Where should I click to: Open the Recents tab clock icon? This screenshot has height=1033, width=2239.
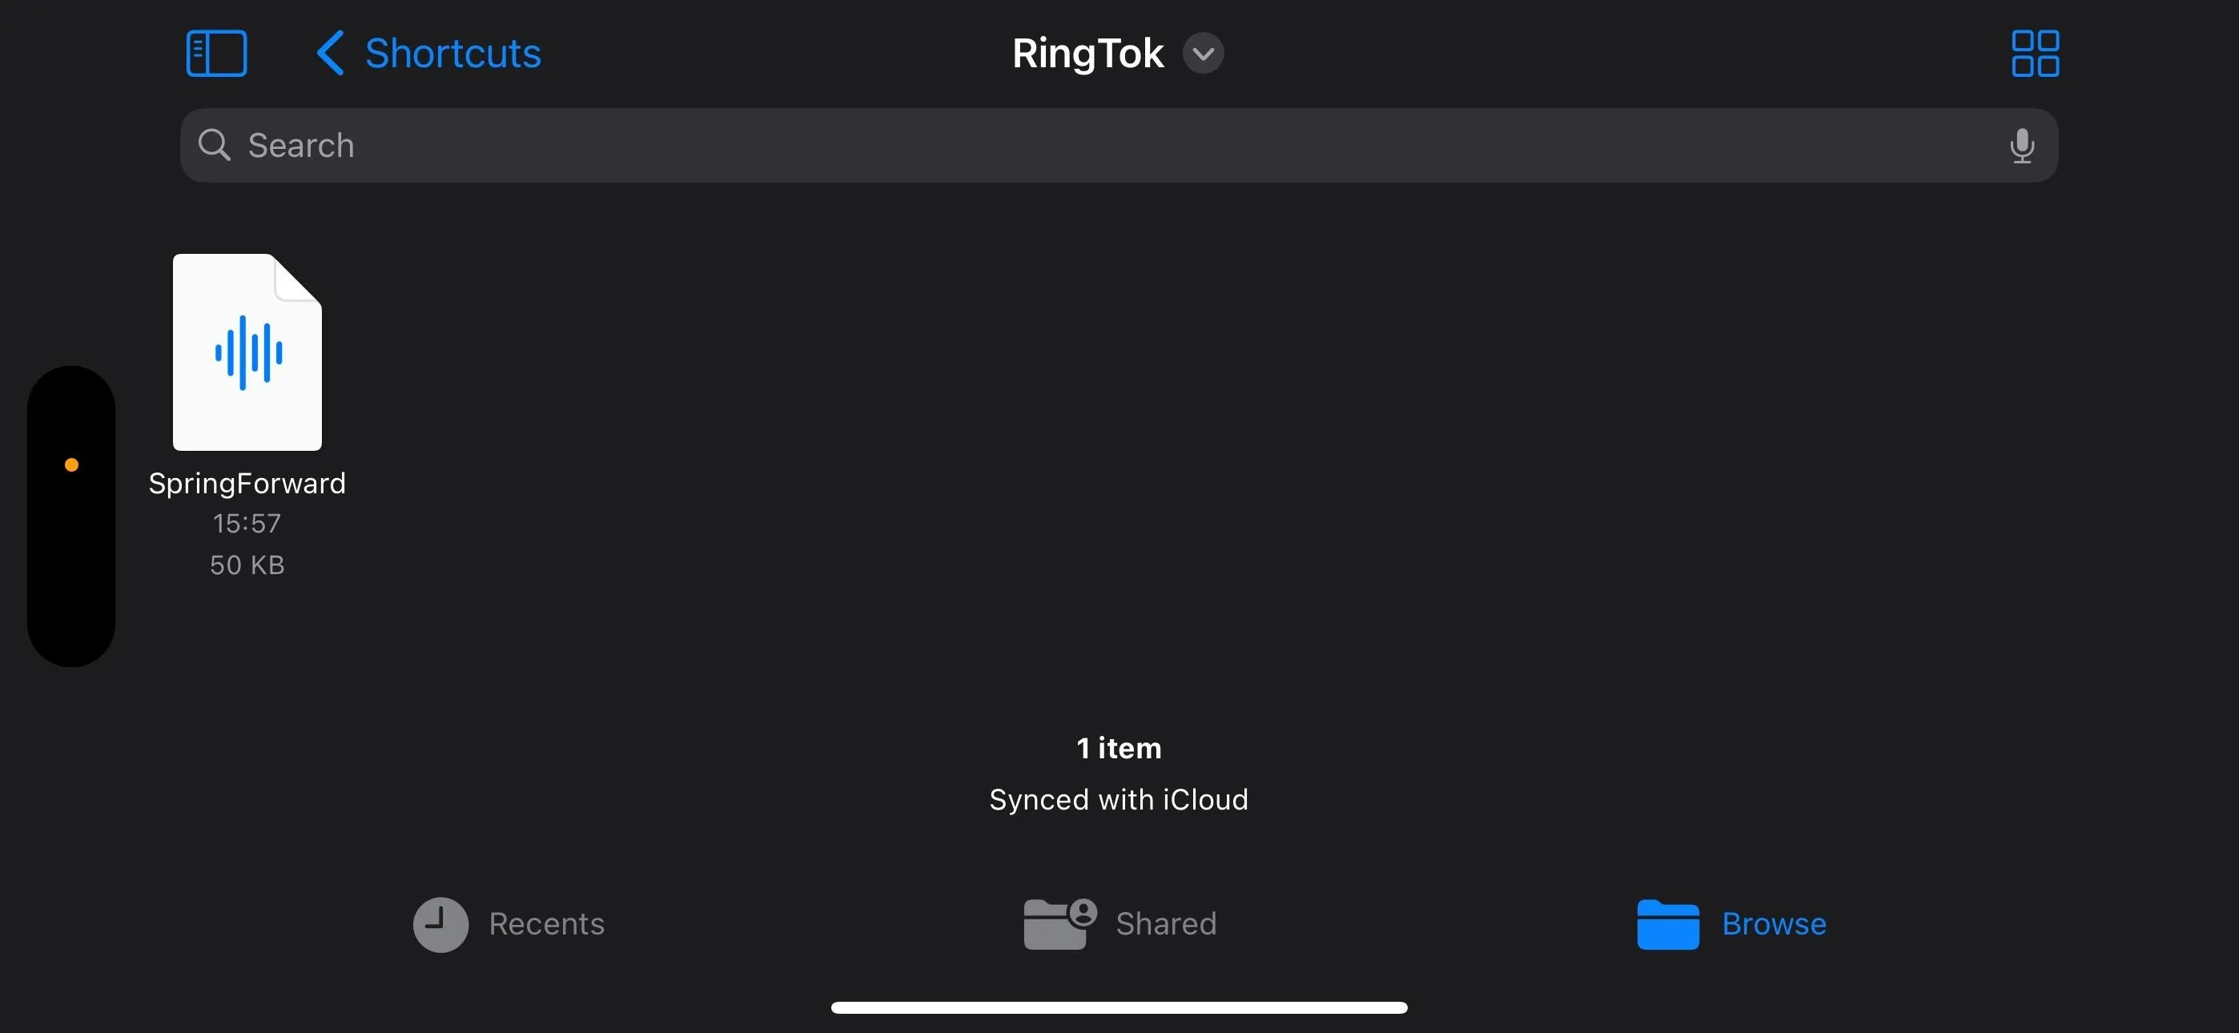point(440,924)
